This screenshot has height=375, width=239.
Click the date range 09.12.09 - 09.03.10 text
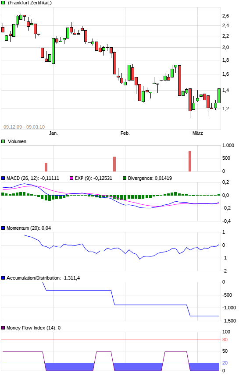24,127
